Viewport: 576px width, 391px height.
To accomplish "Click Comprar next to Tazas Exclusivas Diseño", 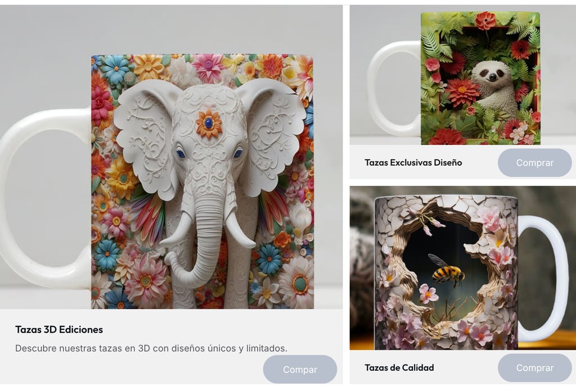I will (534, 162).
